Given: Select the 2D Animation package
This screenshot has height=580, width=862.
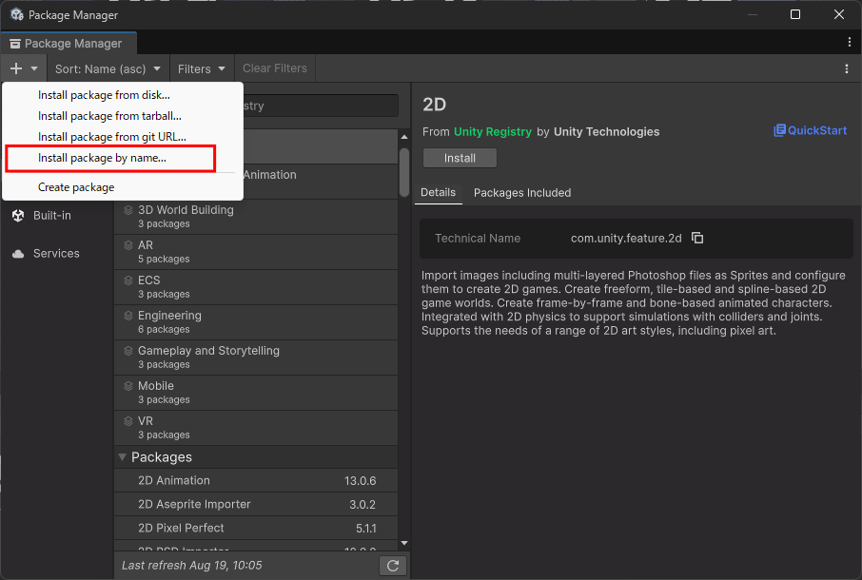Looking at the screenshot, I should click(x=256, y=480).
